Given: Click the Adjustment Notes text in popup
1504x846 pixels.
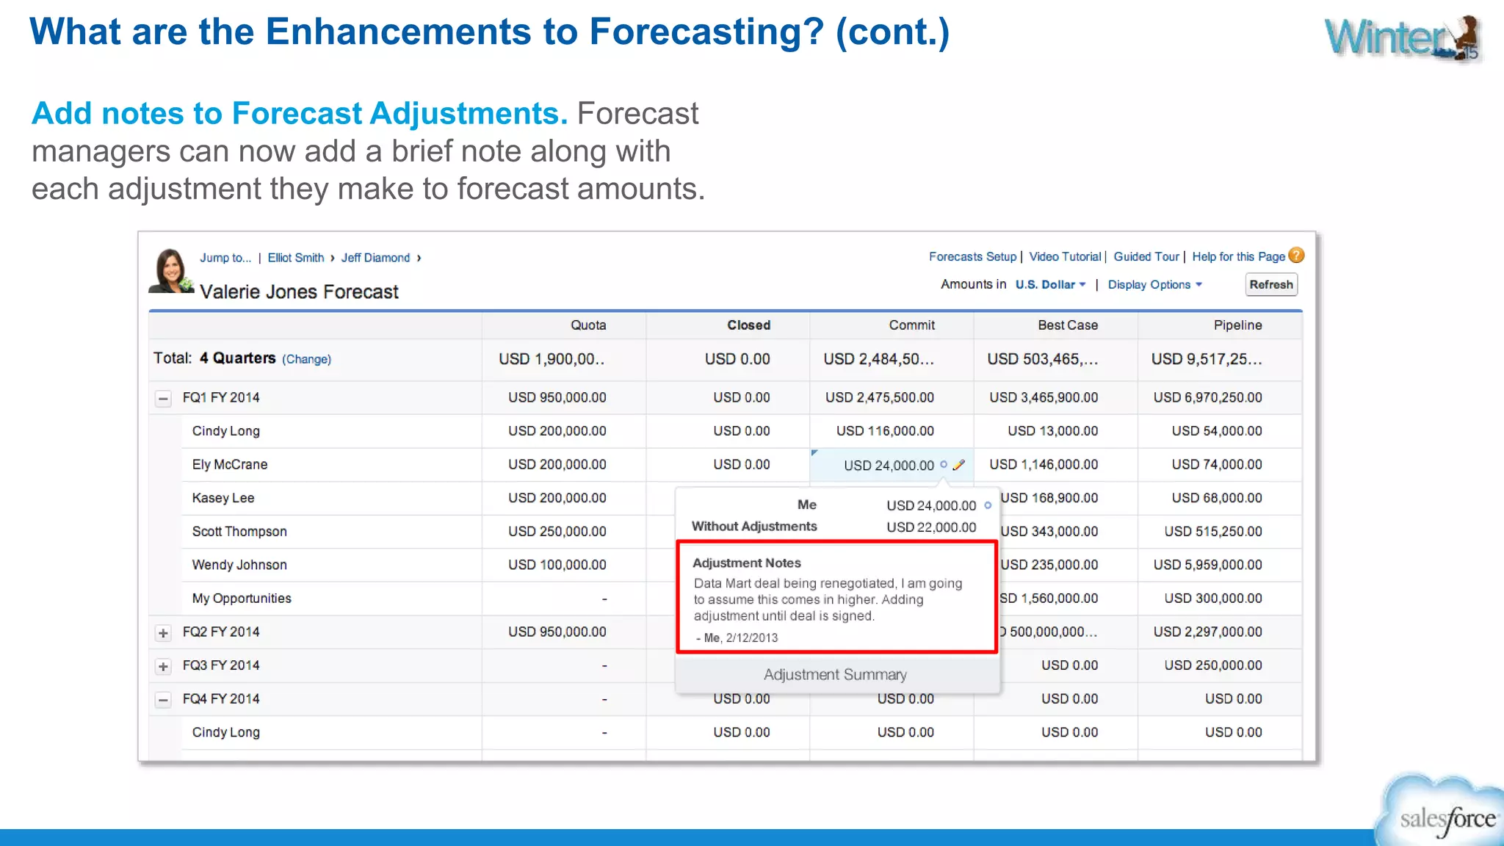Looking at the screenshot, I should click(x=828, y=600).
